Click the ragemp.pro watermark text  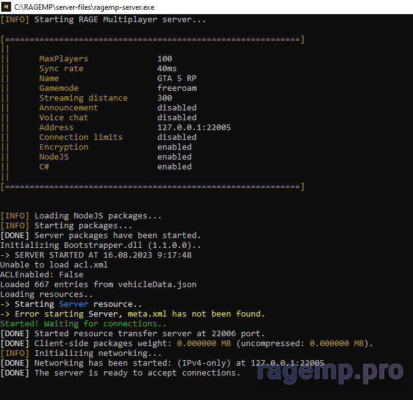pos(330,371)
